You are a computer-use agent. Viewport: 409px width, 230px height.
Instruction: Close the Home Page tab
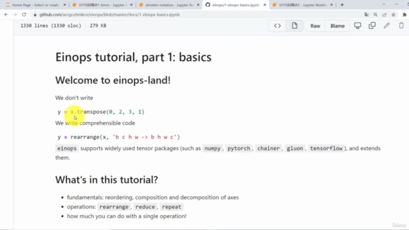point(65,5)
